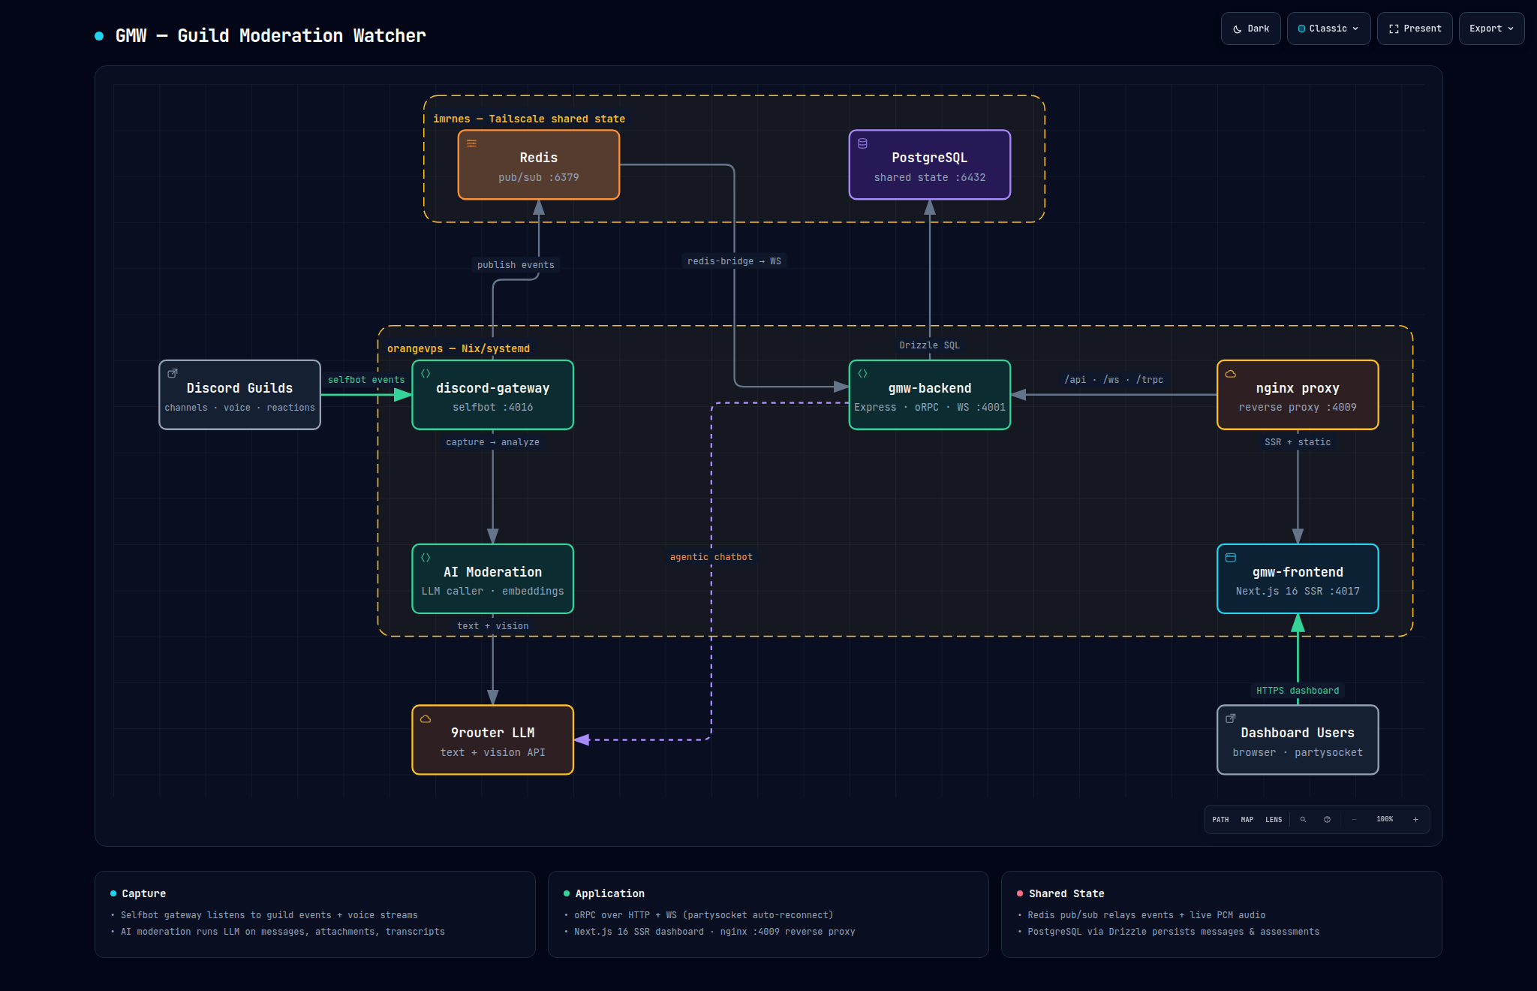Screen dimensions: 1537x991
Task: Click the search magnifier icon in canvas toolbar
Action: pyautogui.click(x=1303, y=819)
